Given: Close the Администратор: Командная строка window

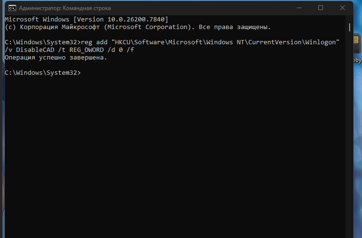Looking at the screenshot, I should (342, 8).
